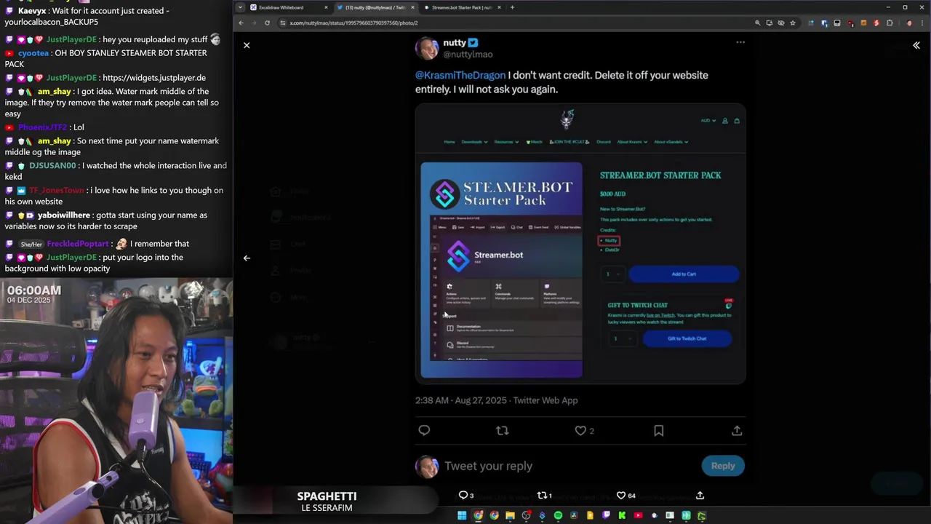931x524 pixels.
Task: Open the tweet's three-dot more menu
Action: tap(740, 42)
